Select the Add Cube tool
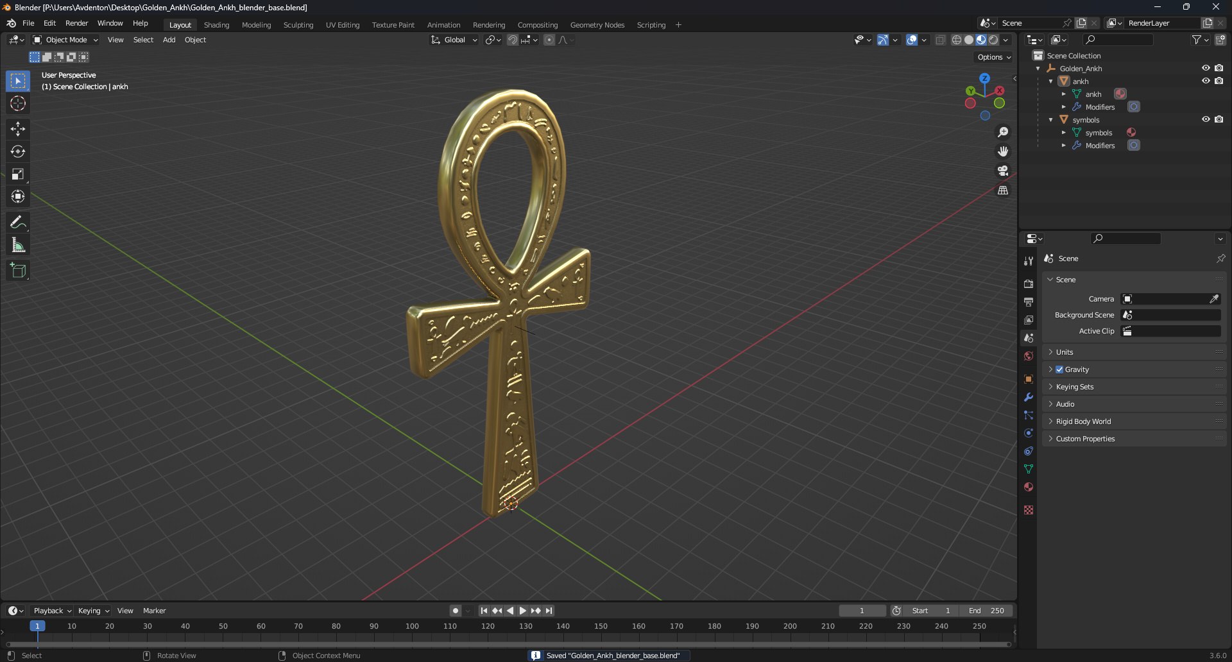The image size is (1232, 662). pos(18,270)
